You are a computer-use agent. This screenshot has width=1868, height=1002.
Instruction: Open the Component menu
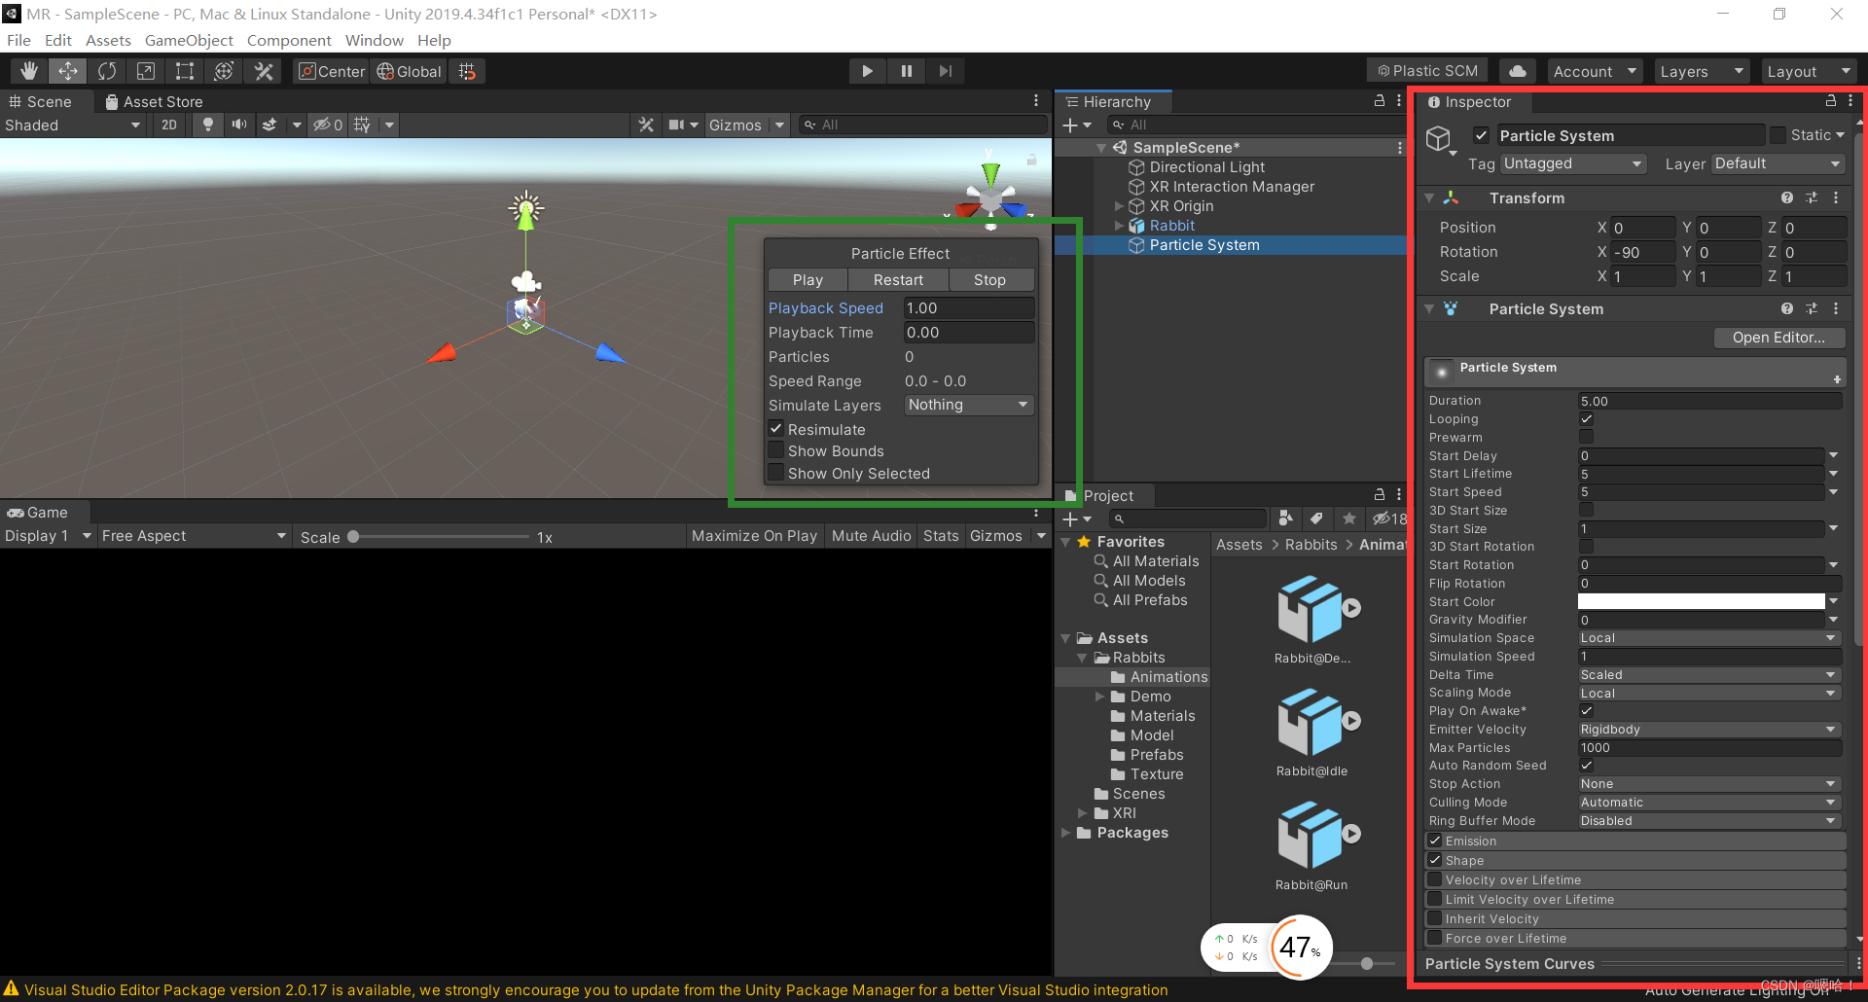[289, 40]
